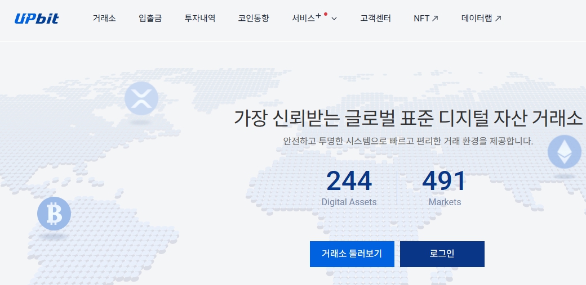Open the 투자내역 menu item

[200, 19]
